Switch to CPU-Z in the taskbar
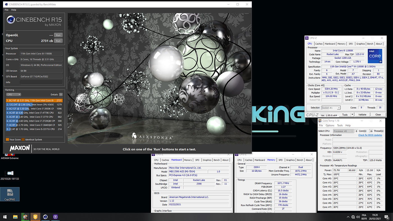393x221 pixels. [x=56, y=217]
